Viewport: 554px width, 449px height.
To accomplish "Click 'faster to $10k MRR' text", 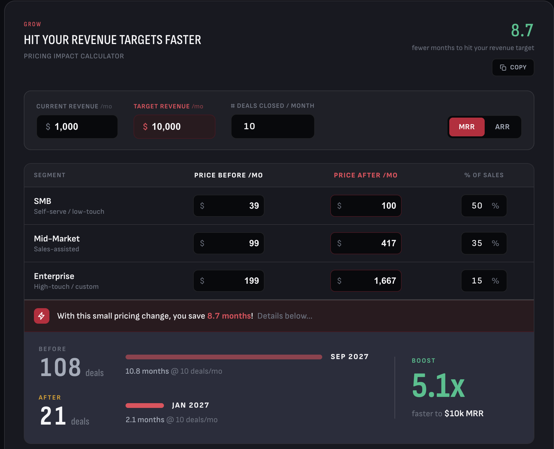I will pyautogui.click(x=448, y=414).
